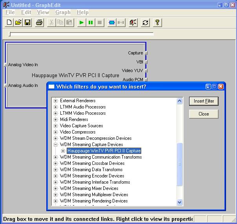Screen dimensions: 237x224
Task: Save the graph using floppy disk icon
Action: [x=27, y=23]
